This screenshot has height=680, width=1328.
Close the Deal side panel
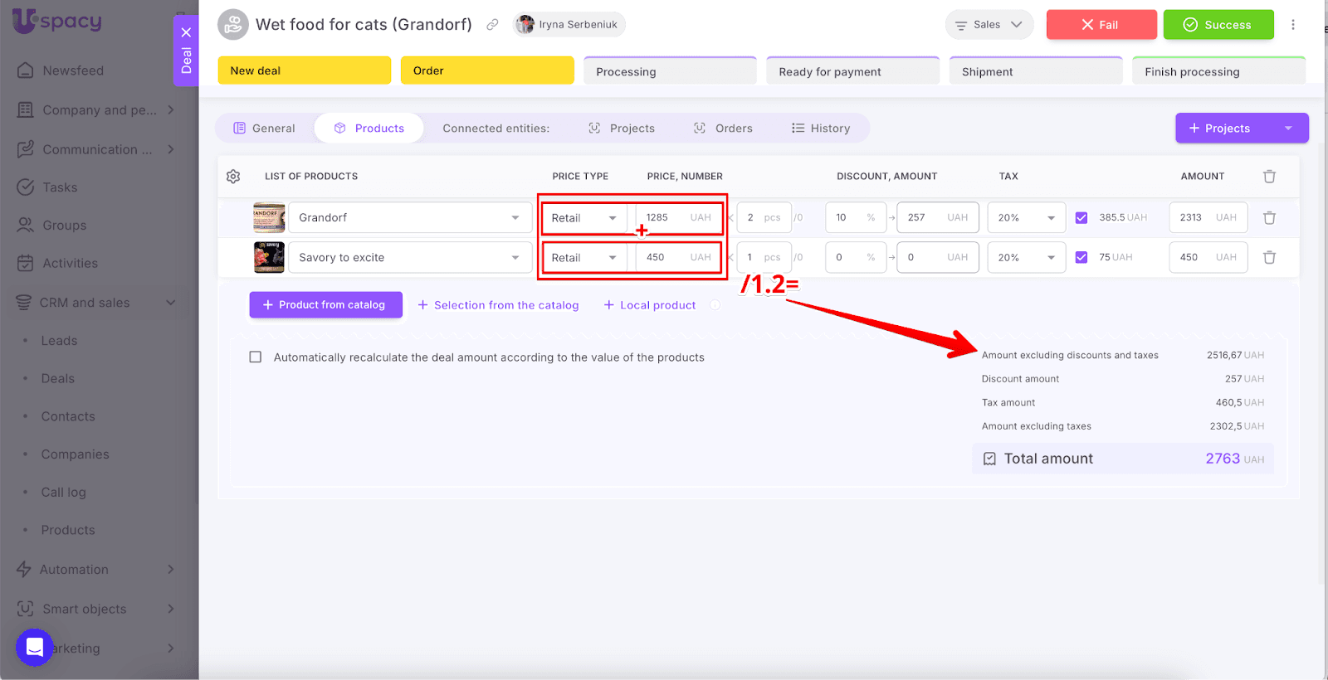[x=186, y=32]
